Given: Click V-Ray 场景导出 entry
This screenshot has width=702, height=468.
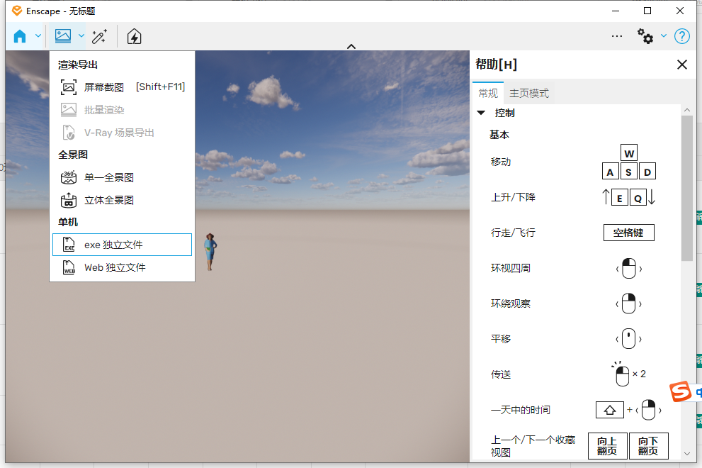Looking at the screenshot, I should 123,133.
